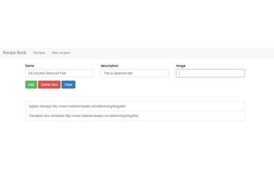Click the description field label
The width and height of the screenshot is (274, 195).
109,66
